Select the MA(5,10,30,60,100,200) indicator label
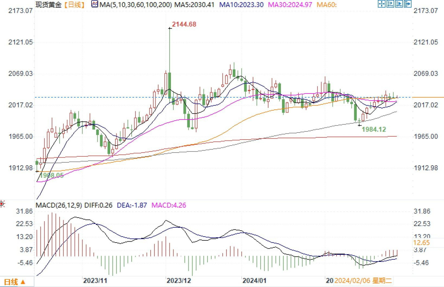444x287 pixels. pos(136,5)
